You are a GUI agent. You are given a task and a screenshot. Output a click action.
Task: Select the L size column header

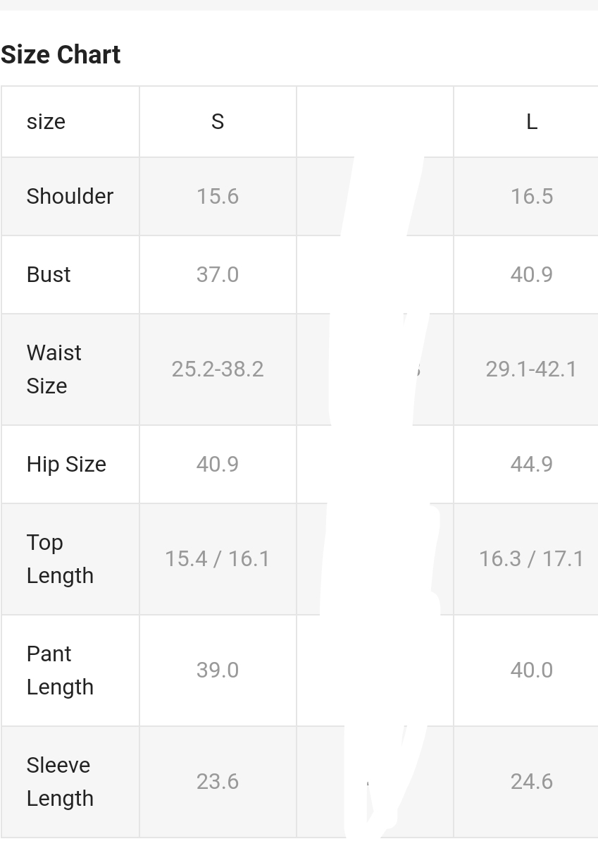point(531,121)
